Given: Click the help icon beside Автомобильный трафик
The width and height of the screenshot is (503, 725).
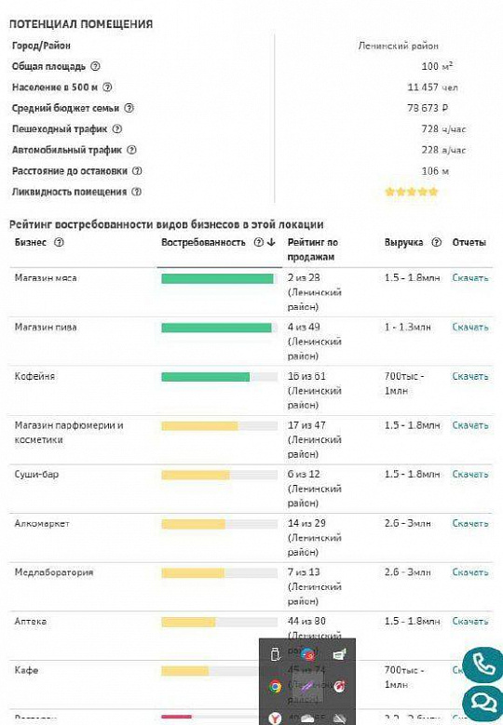Looking at the screenshot, I should pyautogui.click(x=132, y=150).
